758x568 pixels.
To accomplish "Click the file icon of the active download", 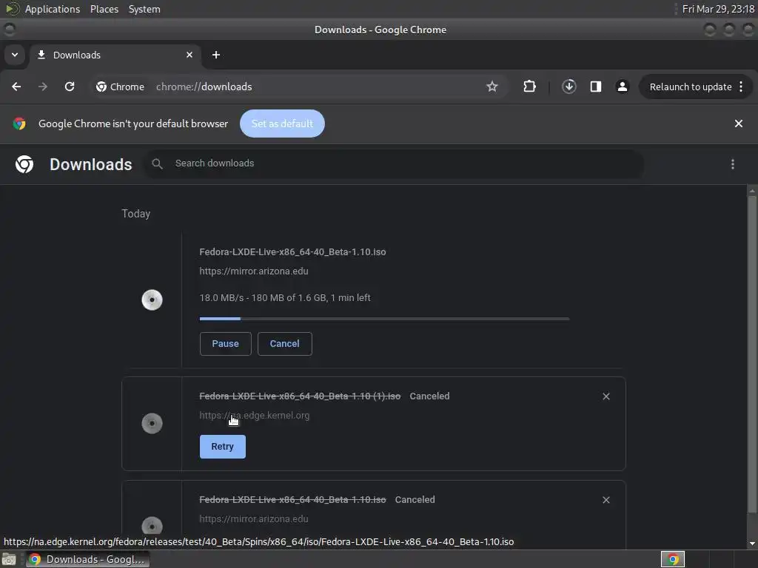I will 152,300.
